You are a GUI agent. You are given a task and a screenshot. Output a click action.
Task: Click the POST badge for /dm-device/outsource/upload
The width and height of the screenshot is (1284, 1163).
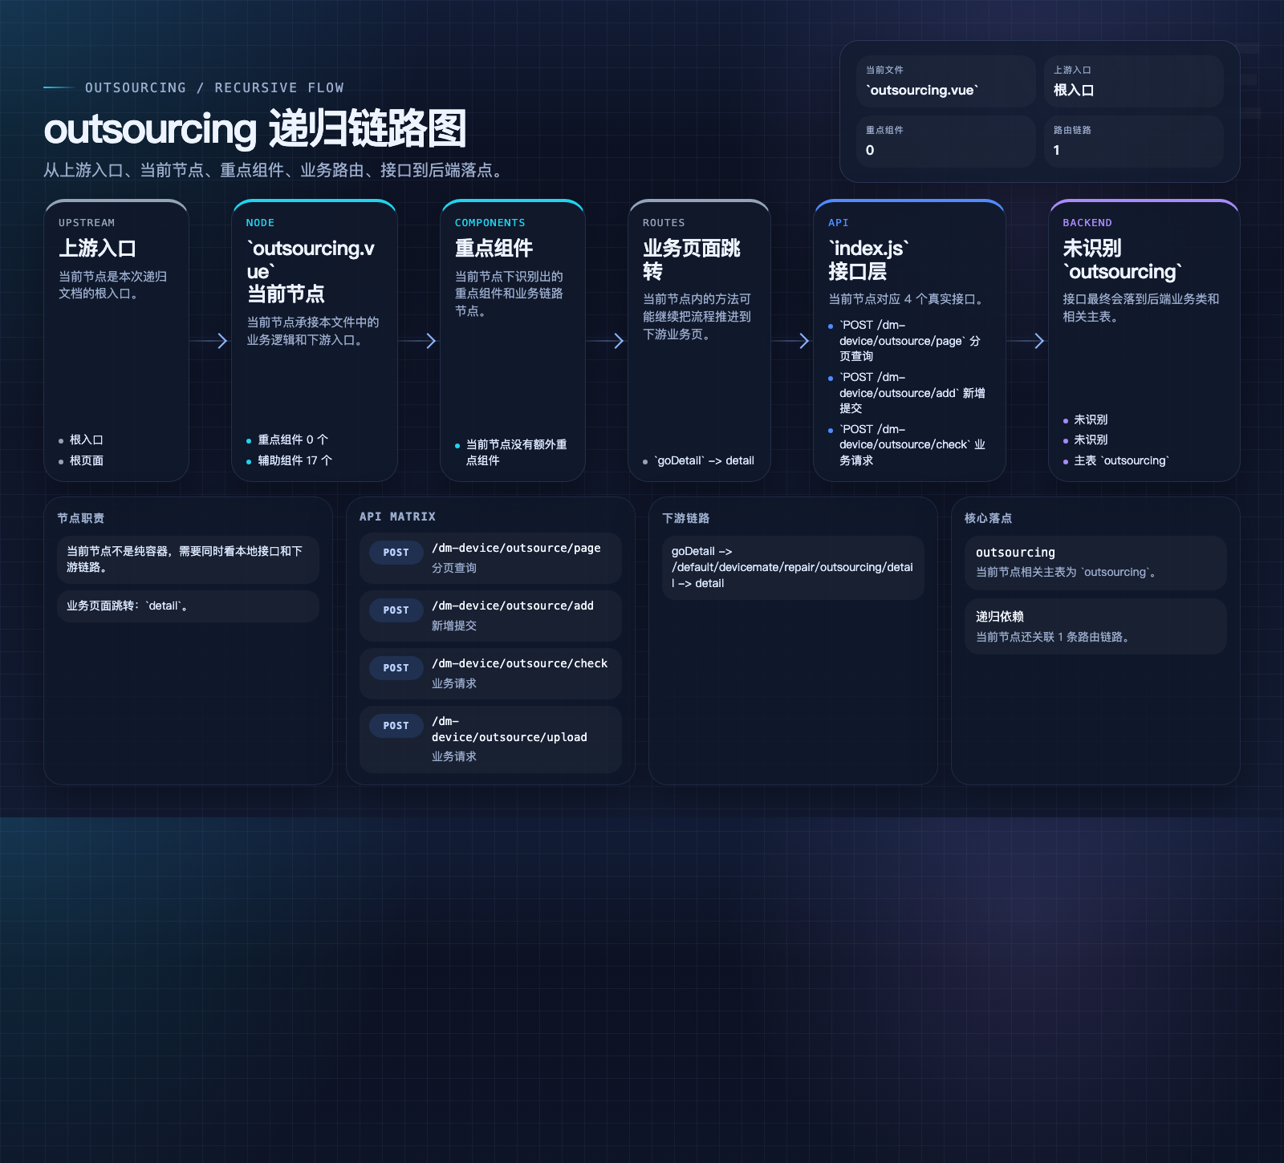(x=396, y=726)
